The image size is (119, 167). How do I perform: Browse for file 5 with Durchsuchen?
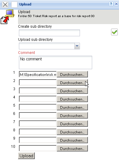72,107
